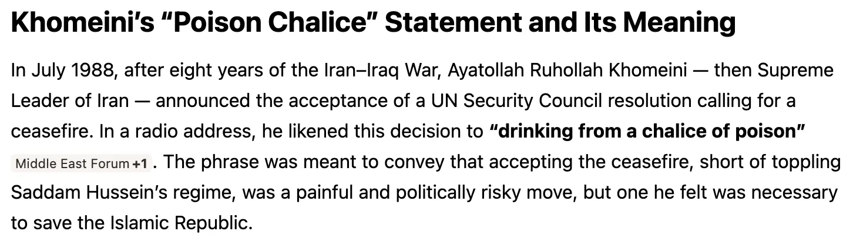
Task: Click the text "Iran–Iraq War"
Action: (x=384, y=71)
